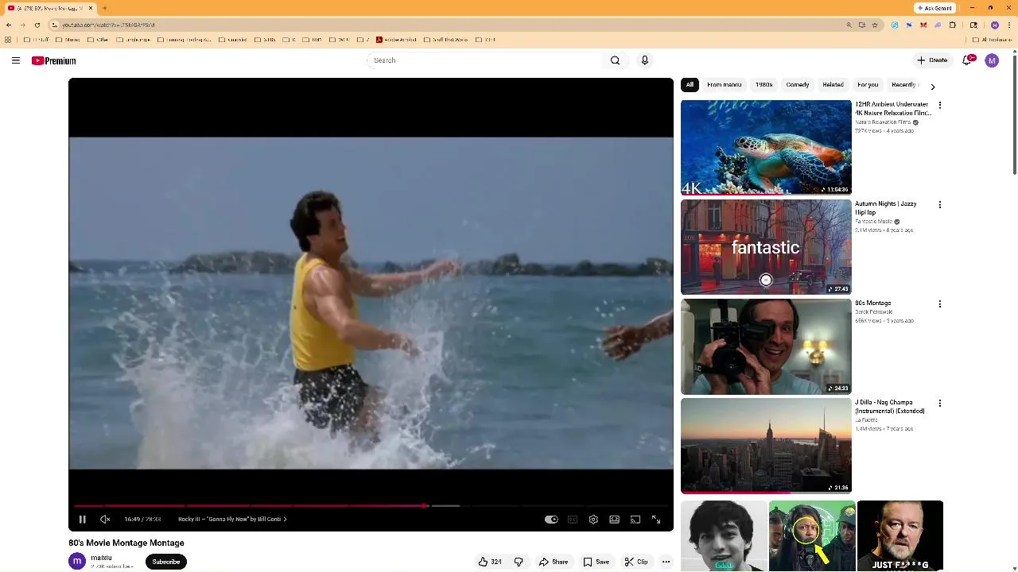Cast video with Play on TV icon
Screen dimensions: 1018x572
(x=635, y=520)
